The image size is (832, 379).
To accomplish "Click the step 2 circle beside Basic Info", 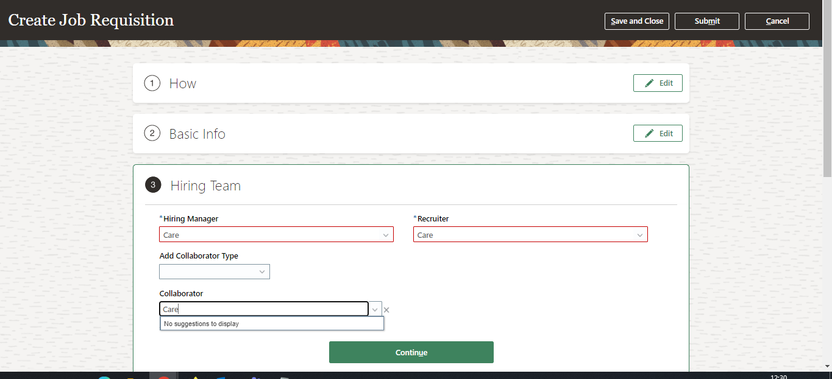I will pyautogui.click(x=152, y=133).
